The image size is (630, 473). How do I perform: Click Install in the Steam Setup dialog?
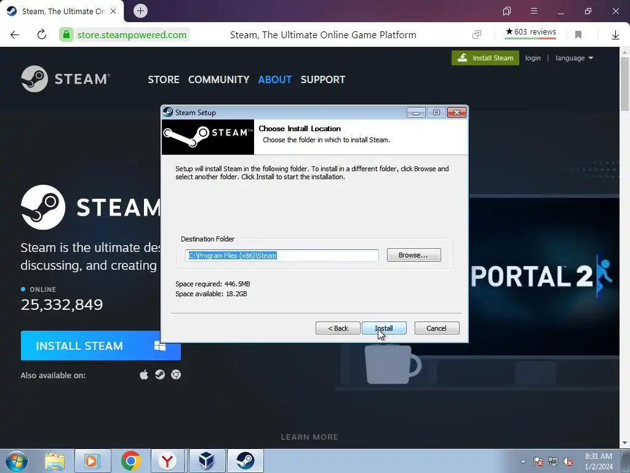click(384, 328)
